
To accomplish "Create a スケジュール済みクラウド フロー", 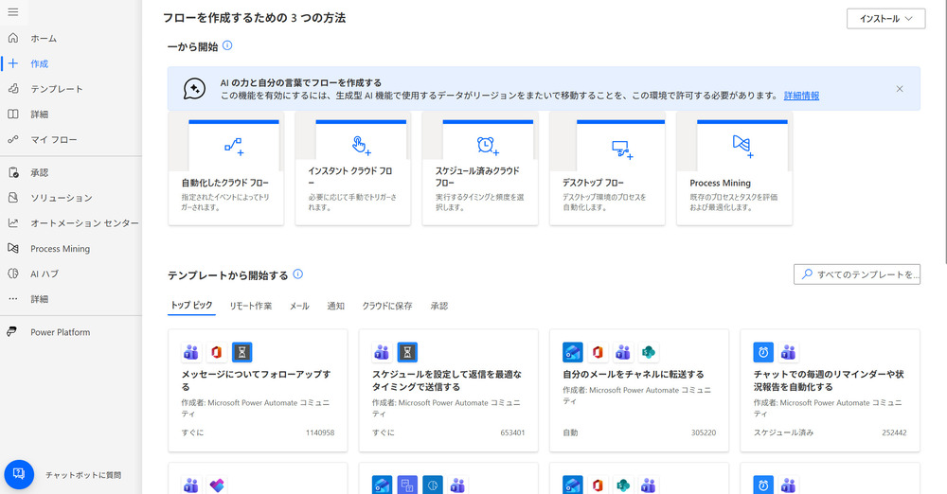I will click(480, 168).
